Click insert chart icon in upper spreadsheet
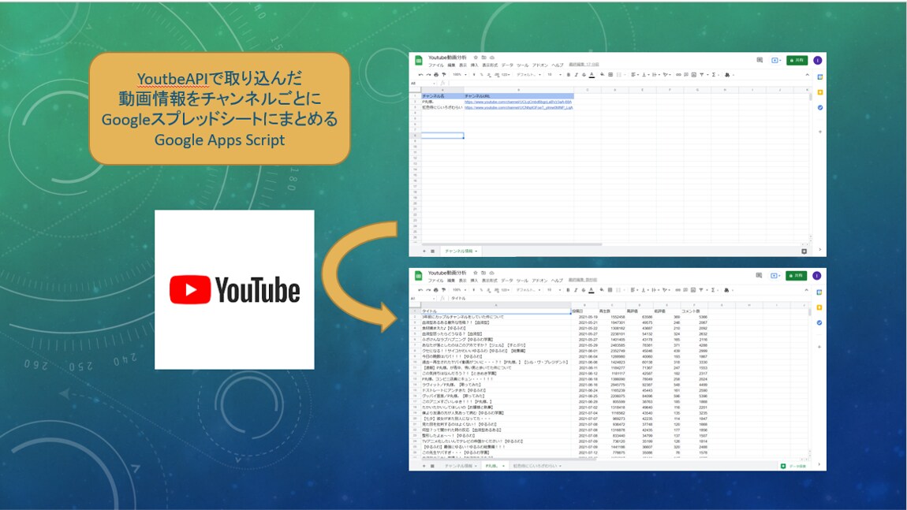Screen dimensions: 907x510 [x=693, y=75]
